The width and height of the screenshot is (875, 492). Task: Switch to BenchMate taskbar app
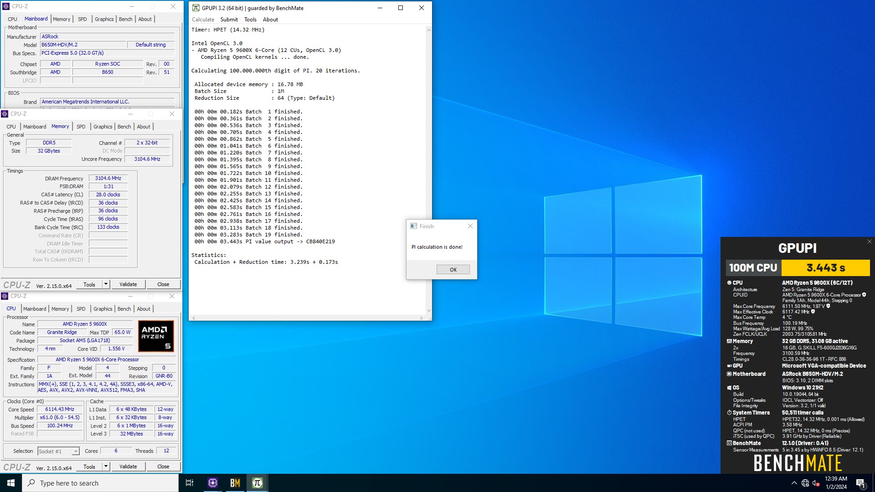[235, 483]
